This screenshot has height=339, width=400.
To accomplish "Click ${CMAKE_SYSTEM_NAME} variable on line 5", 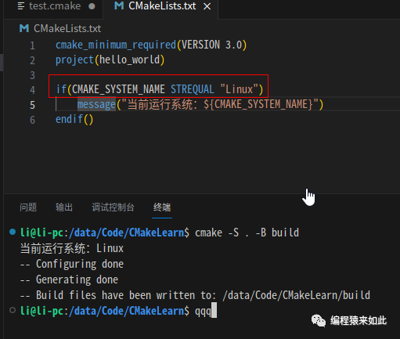I will click(258, 104).
